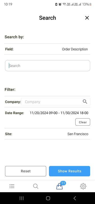
Task: Open the Field selector showing Order Description
Action: pos(47,49)
